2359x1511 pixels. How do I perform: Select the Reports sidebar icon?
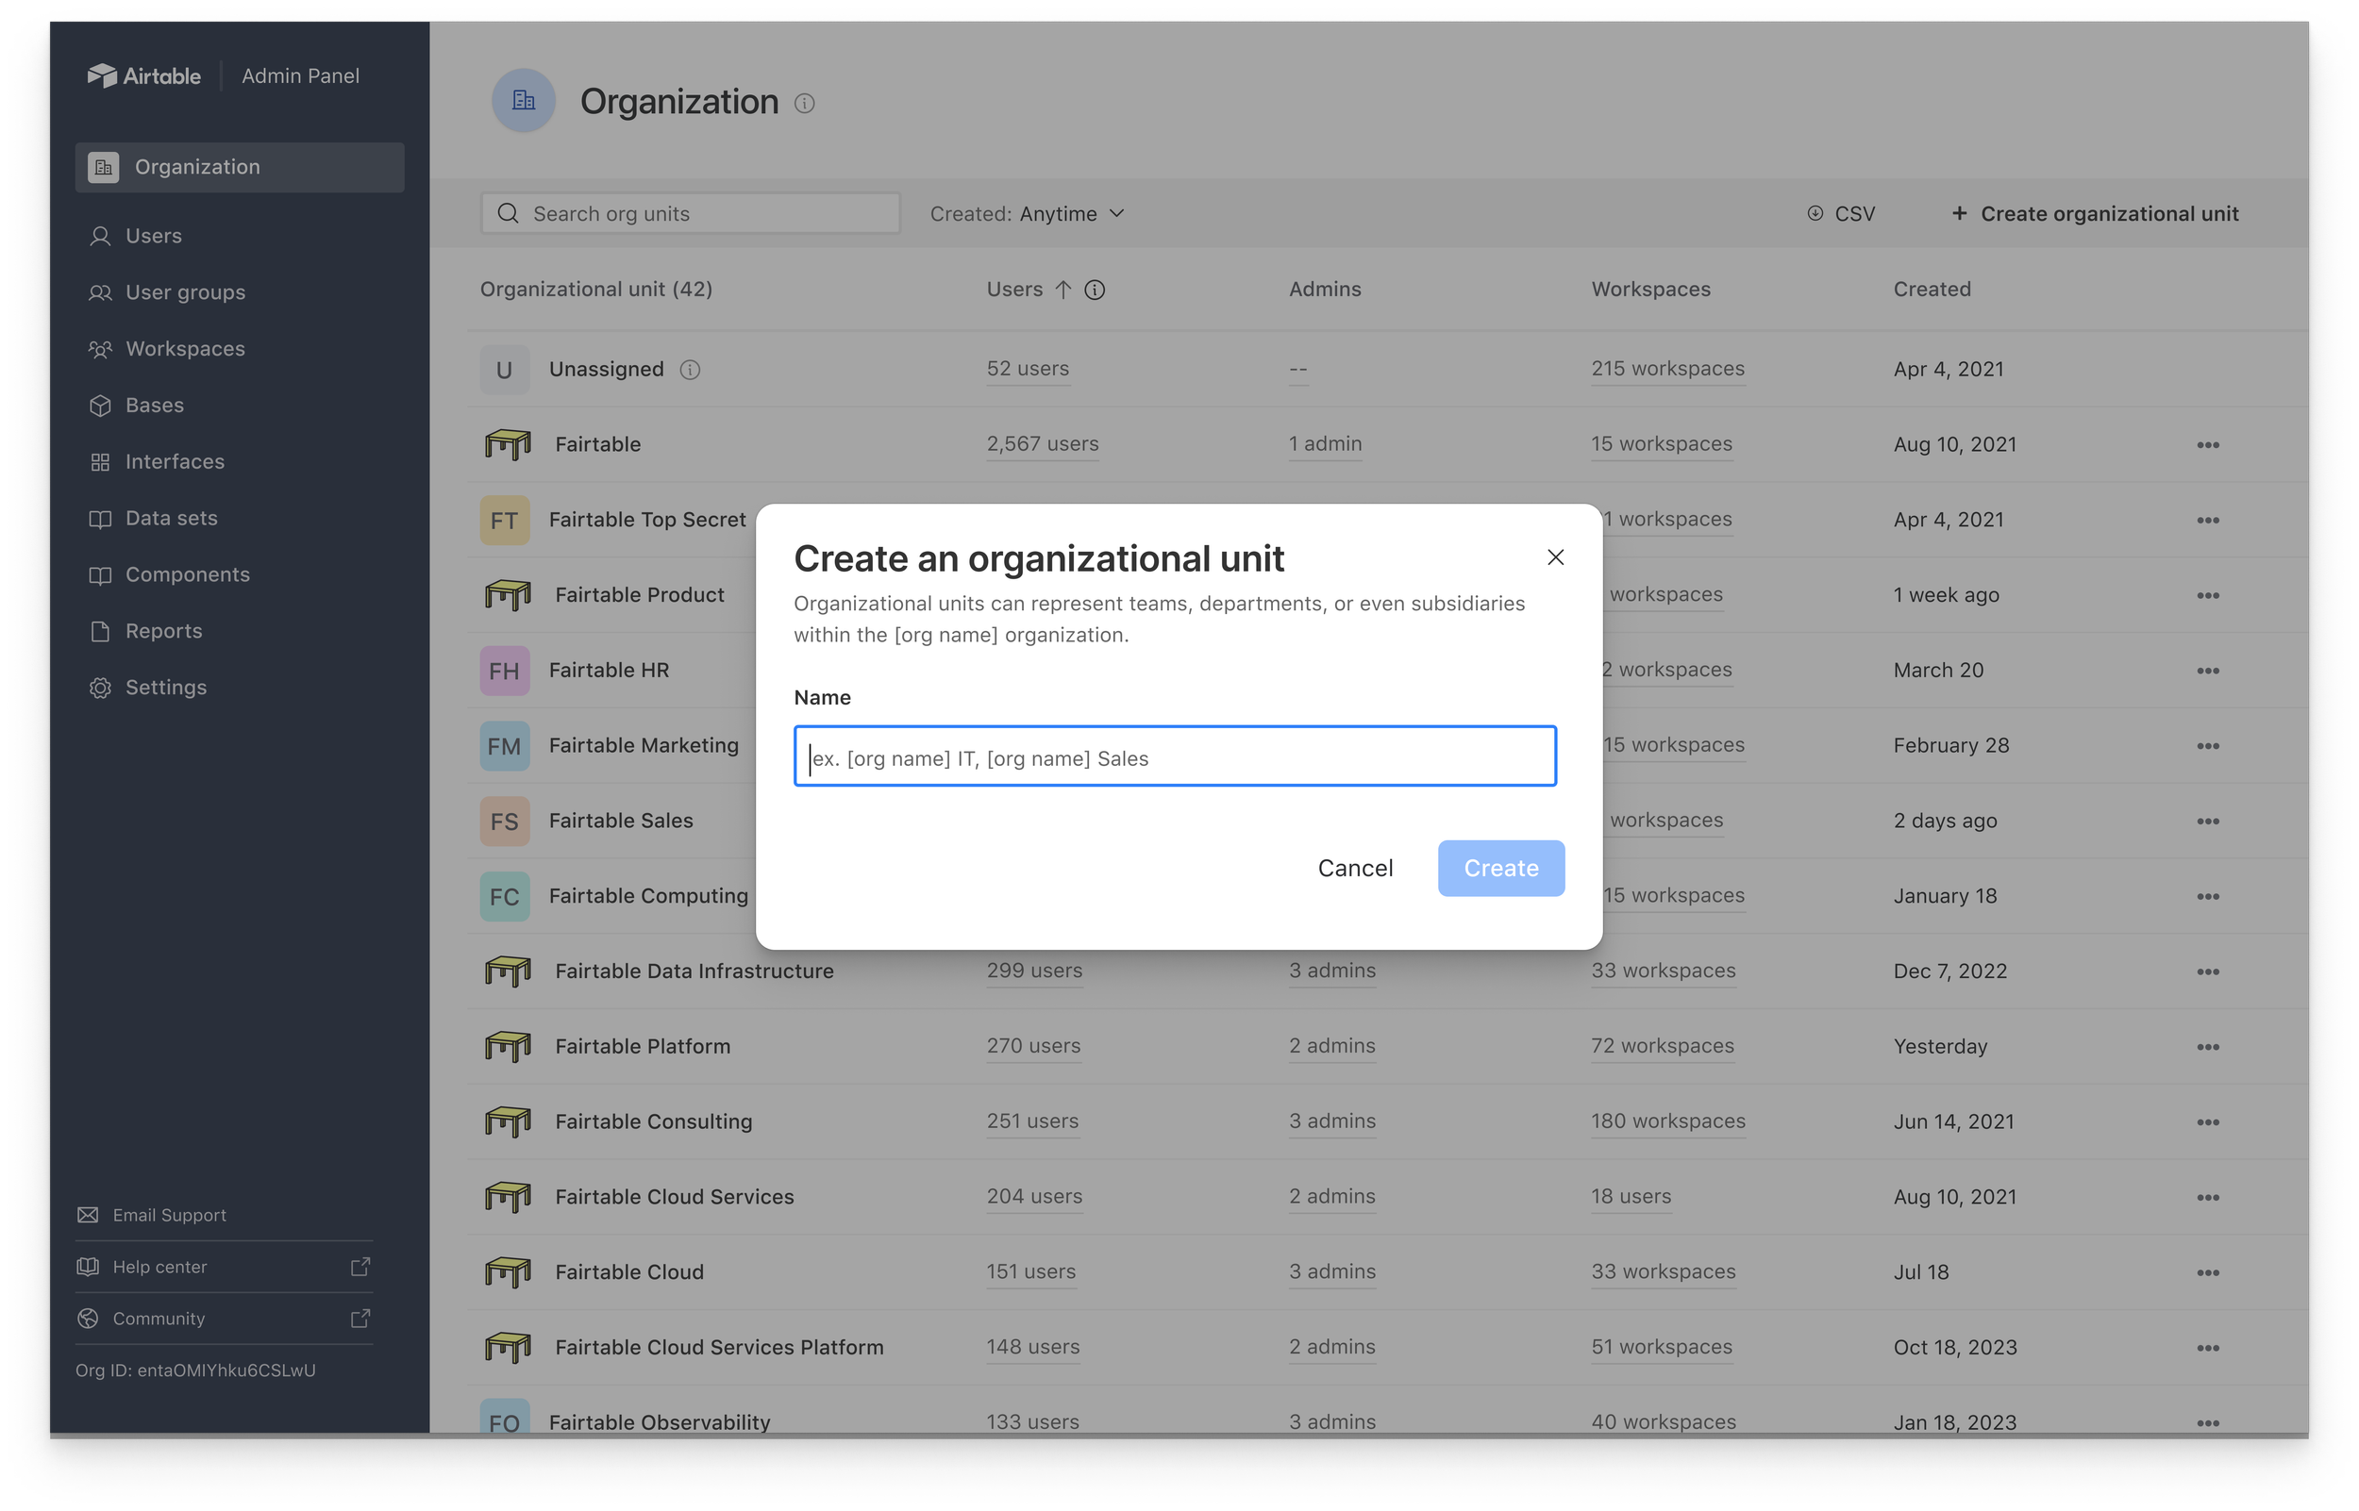click(101, 631)
